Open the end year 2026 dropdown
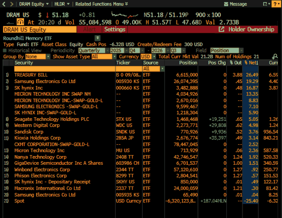This screenshot has width=282, height=218. click(x=160, y=50)
